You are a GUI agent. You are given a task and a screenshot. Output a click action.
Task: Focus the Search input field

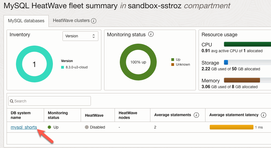point(49,101)
